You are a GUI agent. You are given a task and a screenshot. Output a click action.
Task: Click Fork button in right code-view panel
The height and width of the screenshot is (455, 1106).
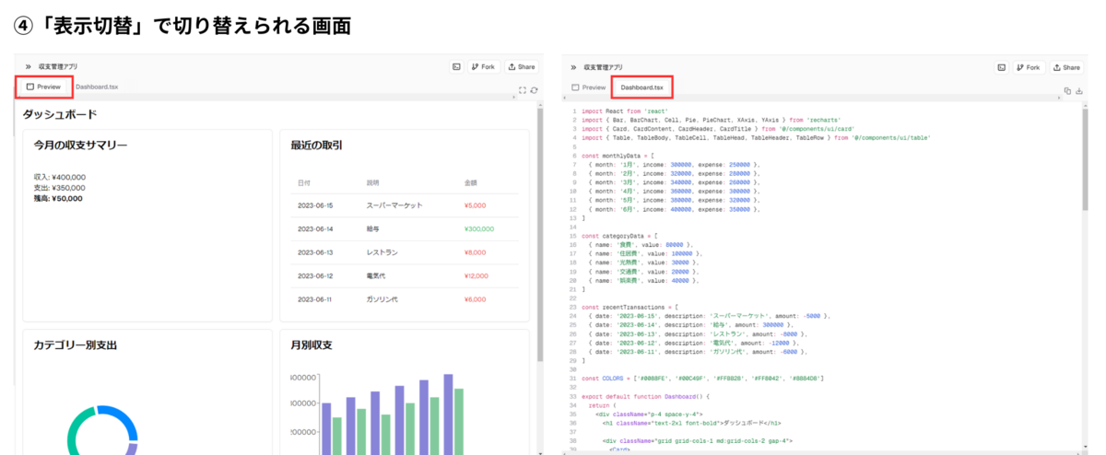1029,67
